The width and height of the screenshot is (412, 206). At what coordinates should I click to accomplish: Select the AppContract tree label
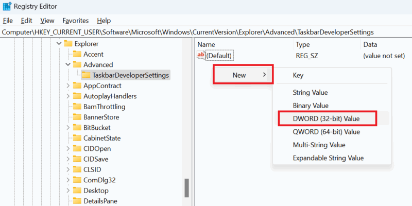coord(102,85)
